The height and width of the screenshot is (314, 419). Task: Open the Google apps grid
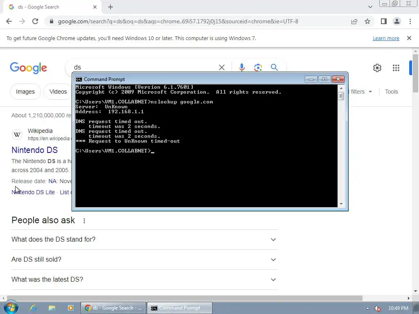pyautogui.click(x=396, y=68)
